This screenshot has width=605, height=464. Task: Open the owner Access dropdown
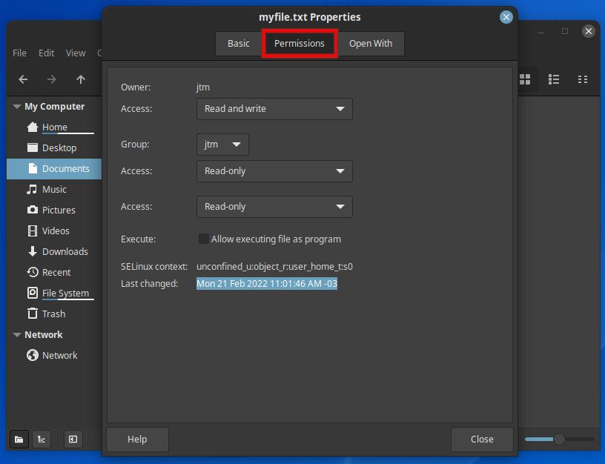coord(274,108)
